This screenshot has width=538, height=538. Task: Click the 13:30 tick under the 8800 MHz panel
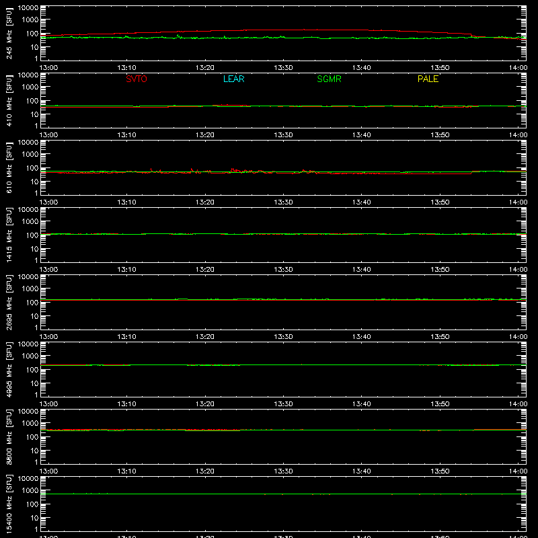click(283, 471)
